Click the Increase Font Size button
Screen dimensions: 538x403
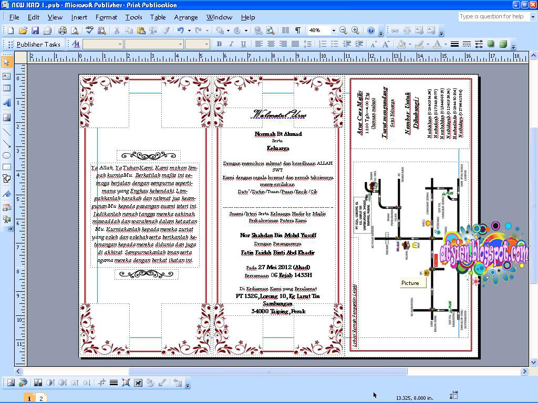coord(386,44)
